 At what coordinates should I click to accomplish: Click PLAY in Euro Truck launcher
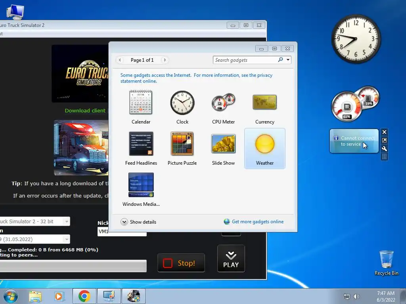[x=231, y=258]
